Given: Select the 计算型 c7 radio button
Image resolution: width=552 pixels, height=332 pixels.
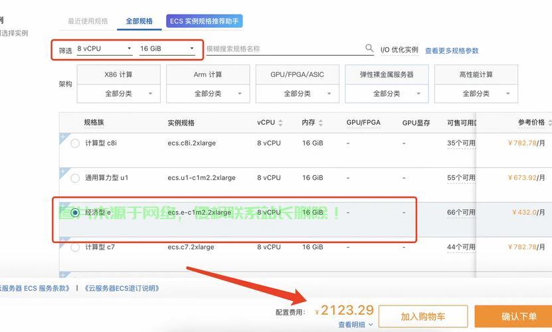Looking at the screenshot, I should (x=75, y=247).
